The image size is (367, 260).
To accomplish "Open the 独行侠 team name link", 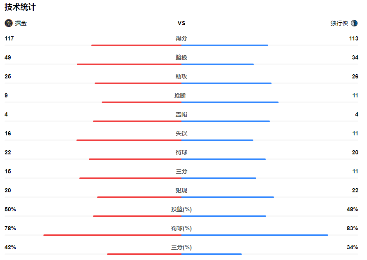I will [339, 24].
